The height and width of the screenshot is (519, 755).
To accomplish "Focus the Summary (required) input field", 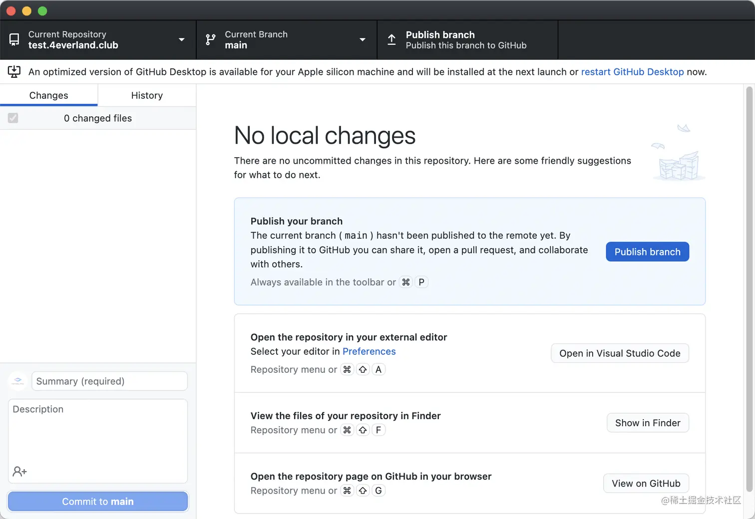I will [109, 381].
